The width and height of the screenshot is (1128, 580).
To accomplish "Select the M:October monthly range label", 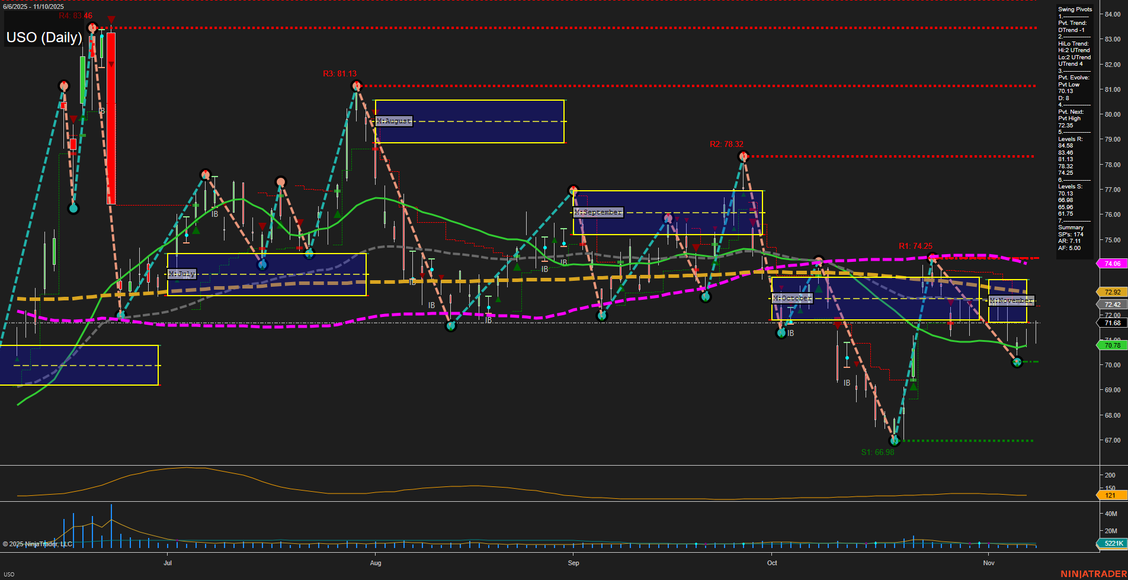I will pyautogui.click(x=791, y=298).
